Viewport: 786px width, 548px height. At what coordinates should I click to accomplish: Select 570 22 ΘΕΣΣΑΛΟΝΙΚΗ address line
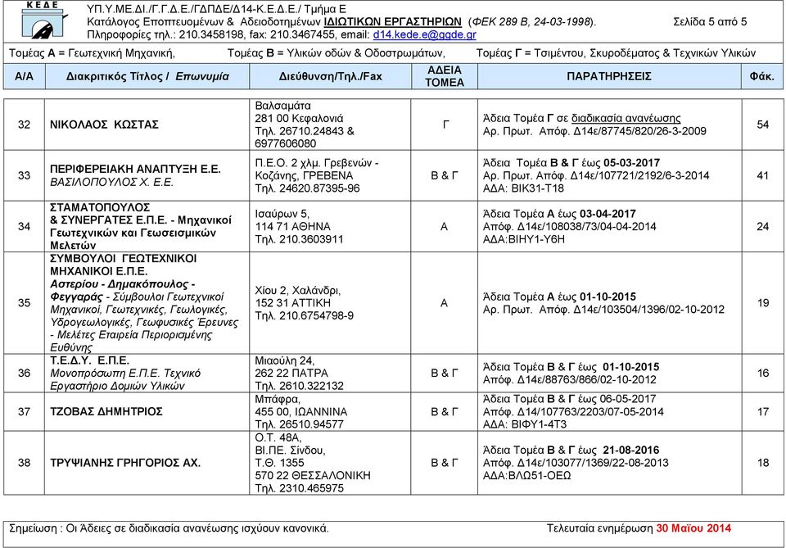(313, 475)
